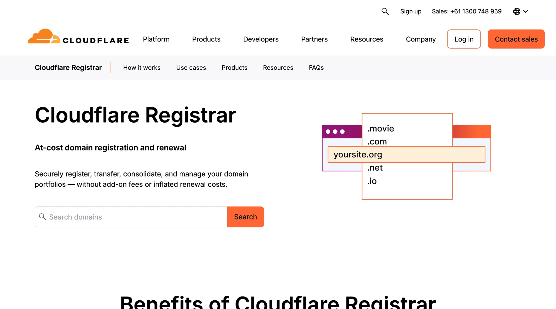
Task: Jump to FAQs section
Action: 316,68
